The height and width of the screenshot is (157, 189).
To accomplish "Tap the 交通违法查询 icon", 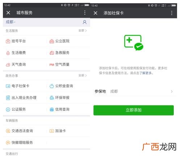I will (8, 131).
